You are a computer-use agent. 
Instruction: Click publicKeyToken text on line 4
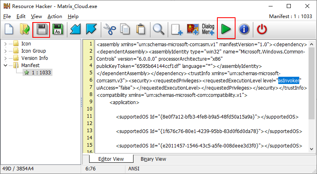pyautogui.click(x=139, y=66)
